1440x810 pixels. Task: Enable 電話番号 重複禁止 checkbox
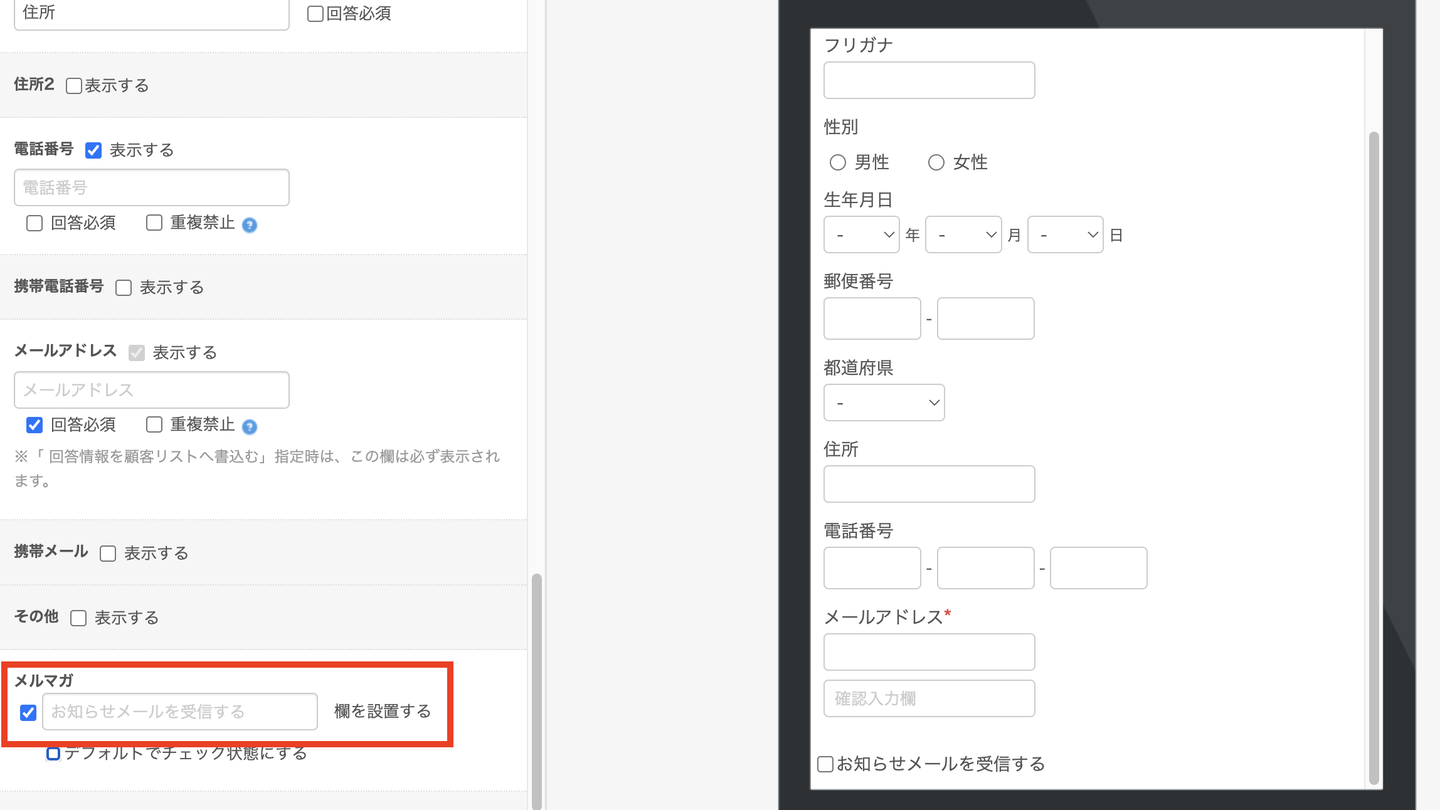(x=154, y=223)
